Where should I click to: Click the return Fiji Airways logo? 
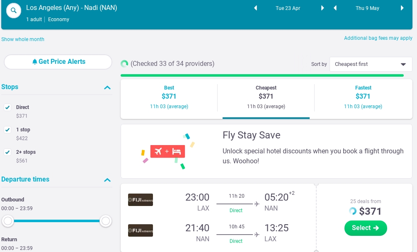click(x=141, y=230)
